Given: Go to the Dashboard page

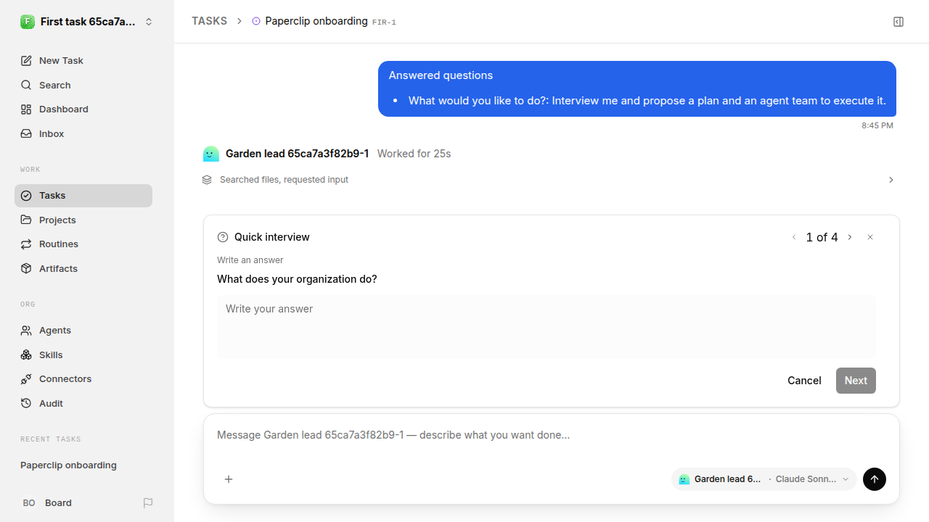Looking at the screenshot, I should tap(83, 109).
